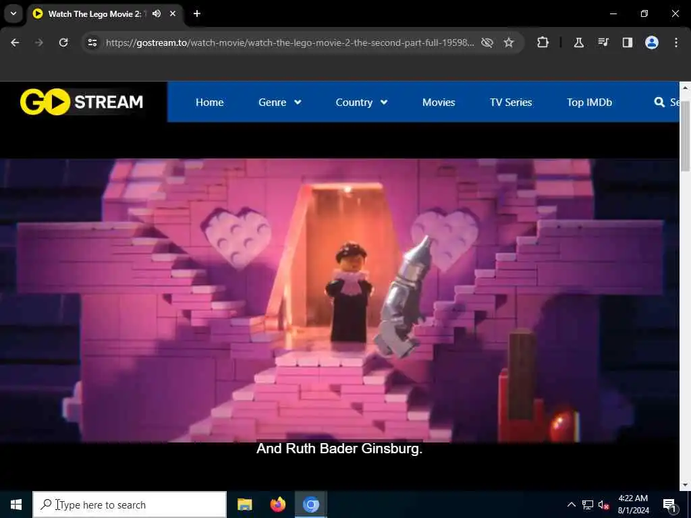Open the notification center icon
This screenshot has height=518, width=691.
669,505
